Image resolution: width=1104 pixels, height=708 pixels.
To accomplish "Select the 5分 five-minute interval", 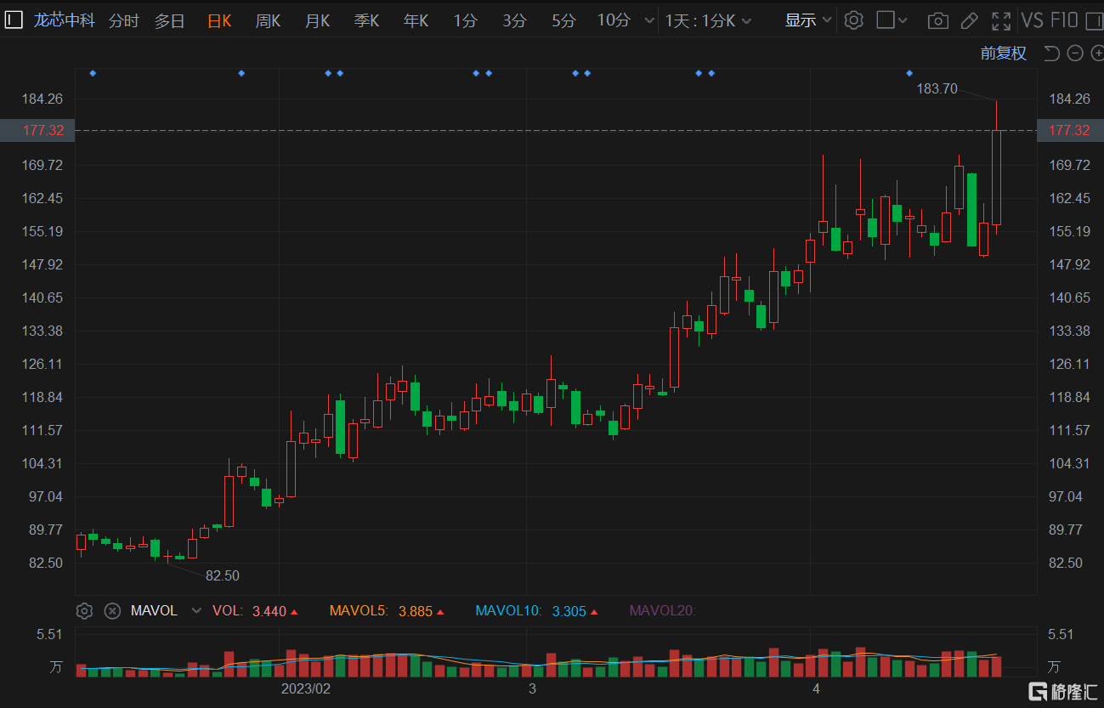I will (x=563, y=20).
